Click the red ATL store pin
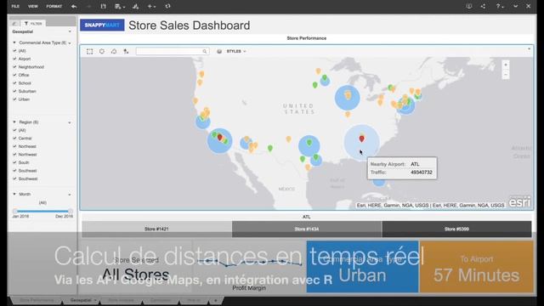This screenshot has width=544, height=306. (x=362, y=139)
